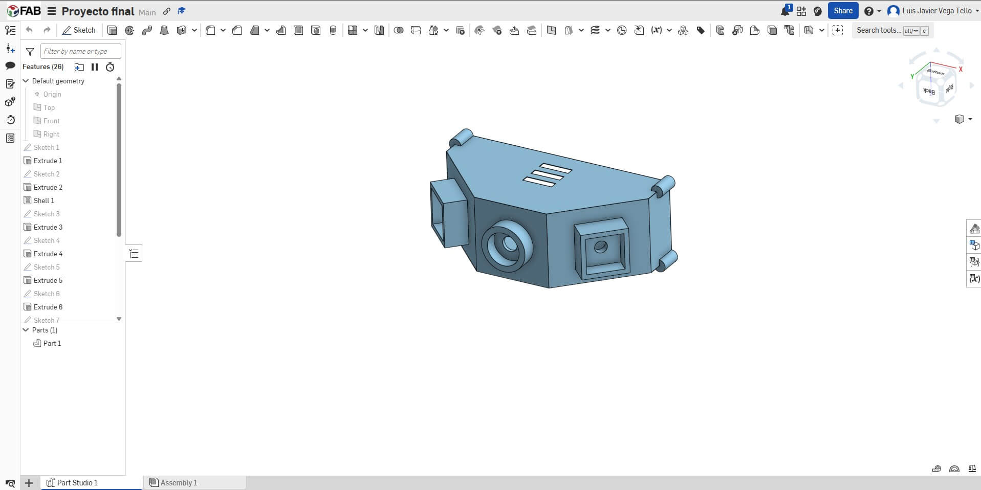Switch to the Assembly 1 tab
This screenshot has height=490, width=981.
178,482
